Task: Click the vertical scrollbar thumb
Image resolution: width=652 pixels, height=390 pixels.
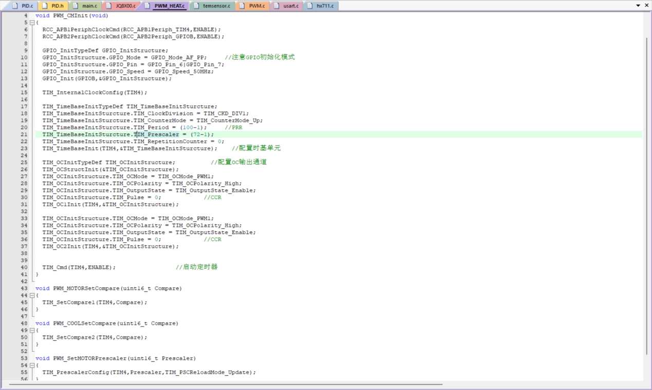Action: coord(647,195)
